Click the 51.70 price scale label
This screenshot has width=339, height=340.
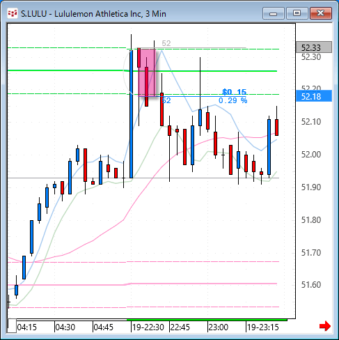tap(311, 252)
